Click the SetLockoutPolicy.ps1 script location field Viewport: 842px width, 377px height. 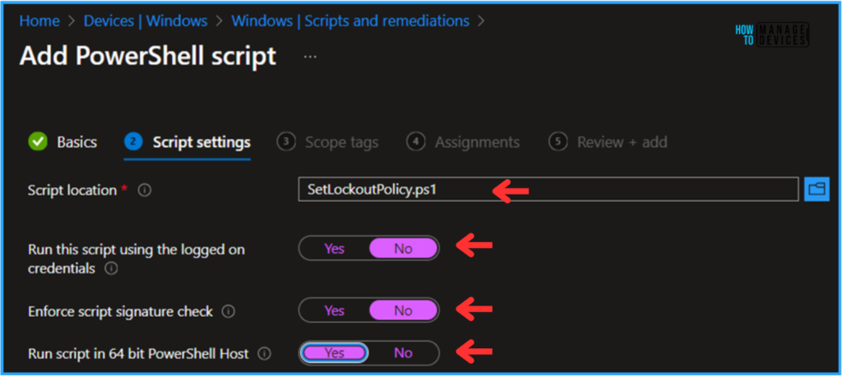click(548, 189)
